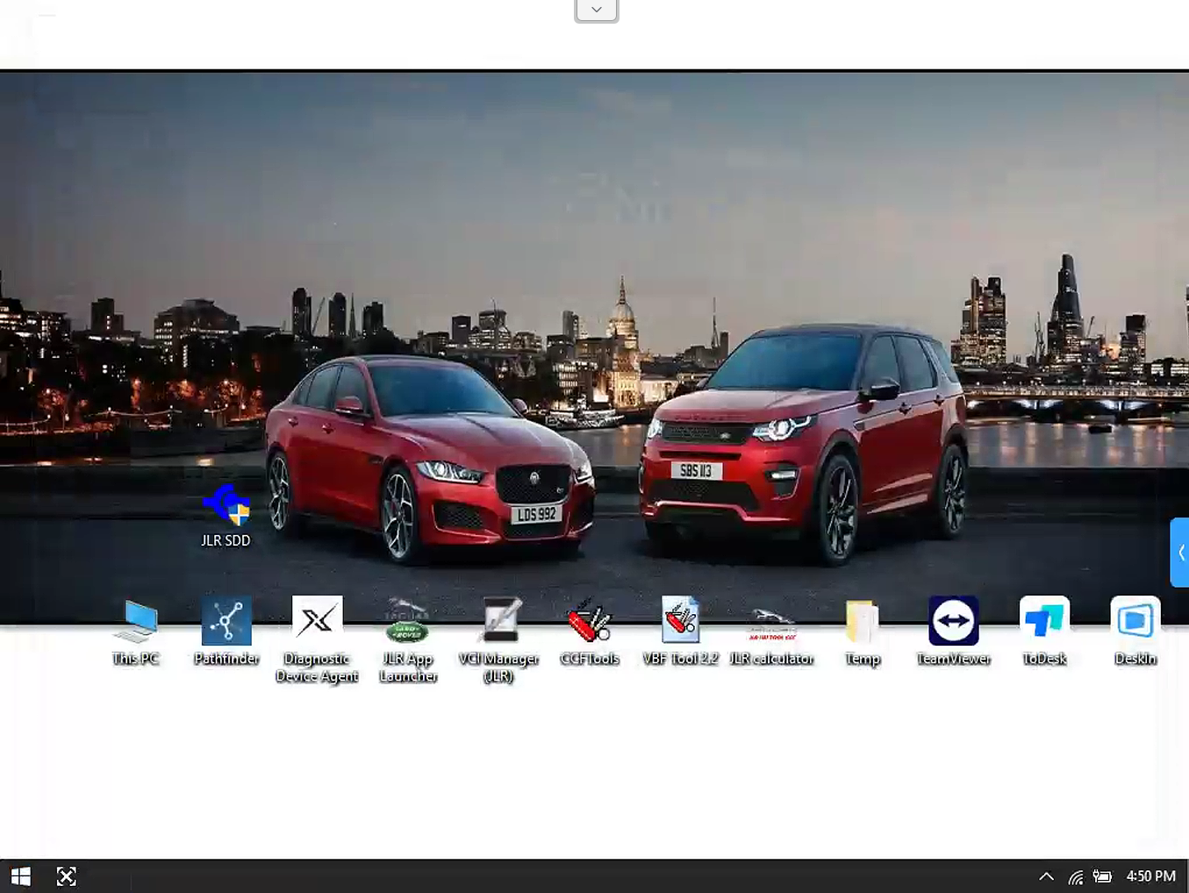The width and height of the screenshot is (1189, 893).
Task: Expand the top toolbar dropdown chevron
Action: coord(597,11)
